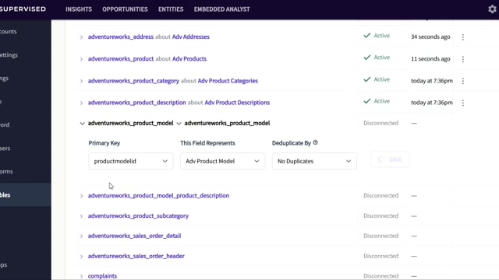The image size is (499, 280).
Task: Open kebab menu for adventureworks_product_description row
Action: (463, 103)
